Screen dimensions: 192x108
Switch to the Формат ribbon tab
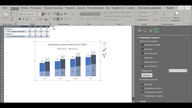click(x=170, y=8)
